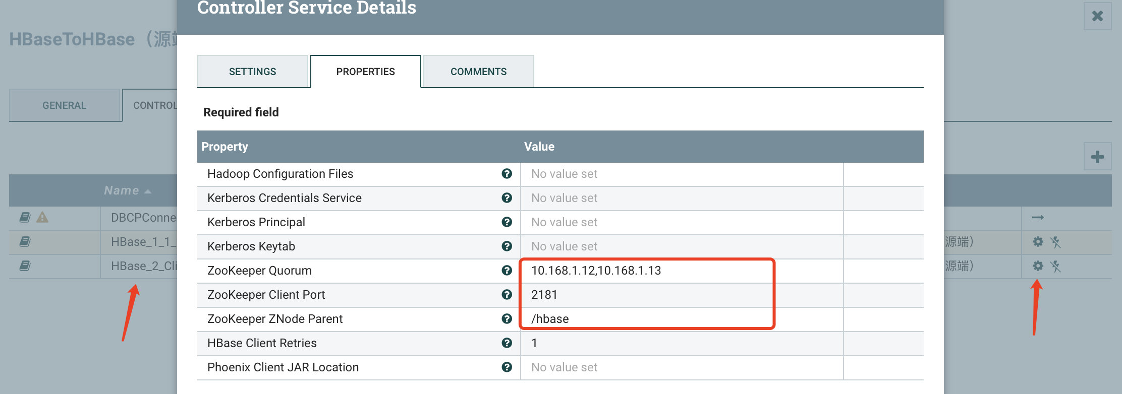Edit ZooKeeper Quorum value 10.168.1.12,10.168.1.13
Screen dimensions: 1122x394
click(x=682, y=271)
